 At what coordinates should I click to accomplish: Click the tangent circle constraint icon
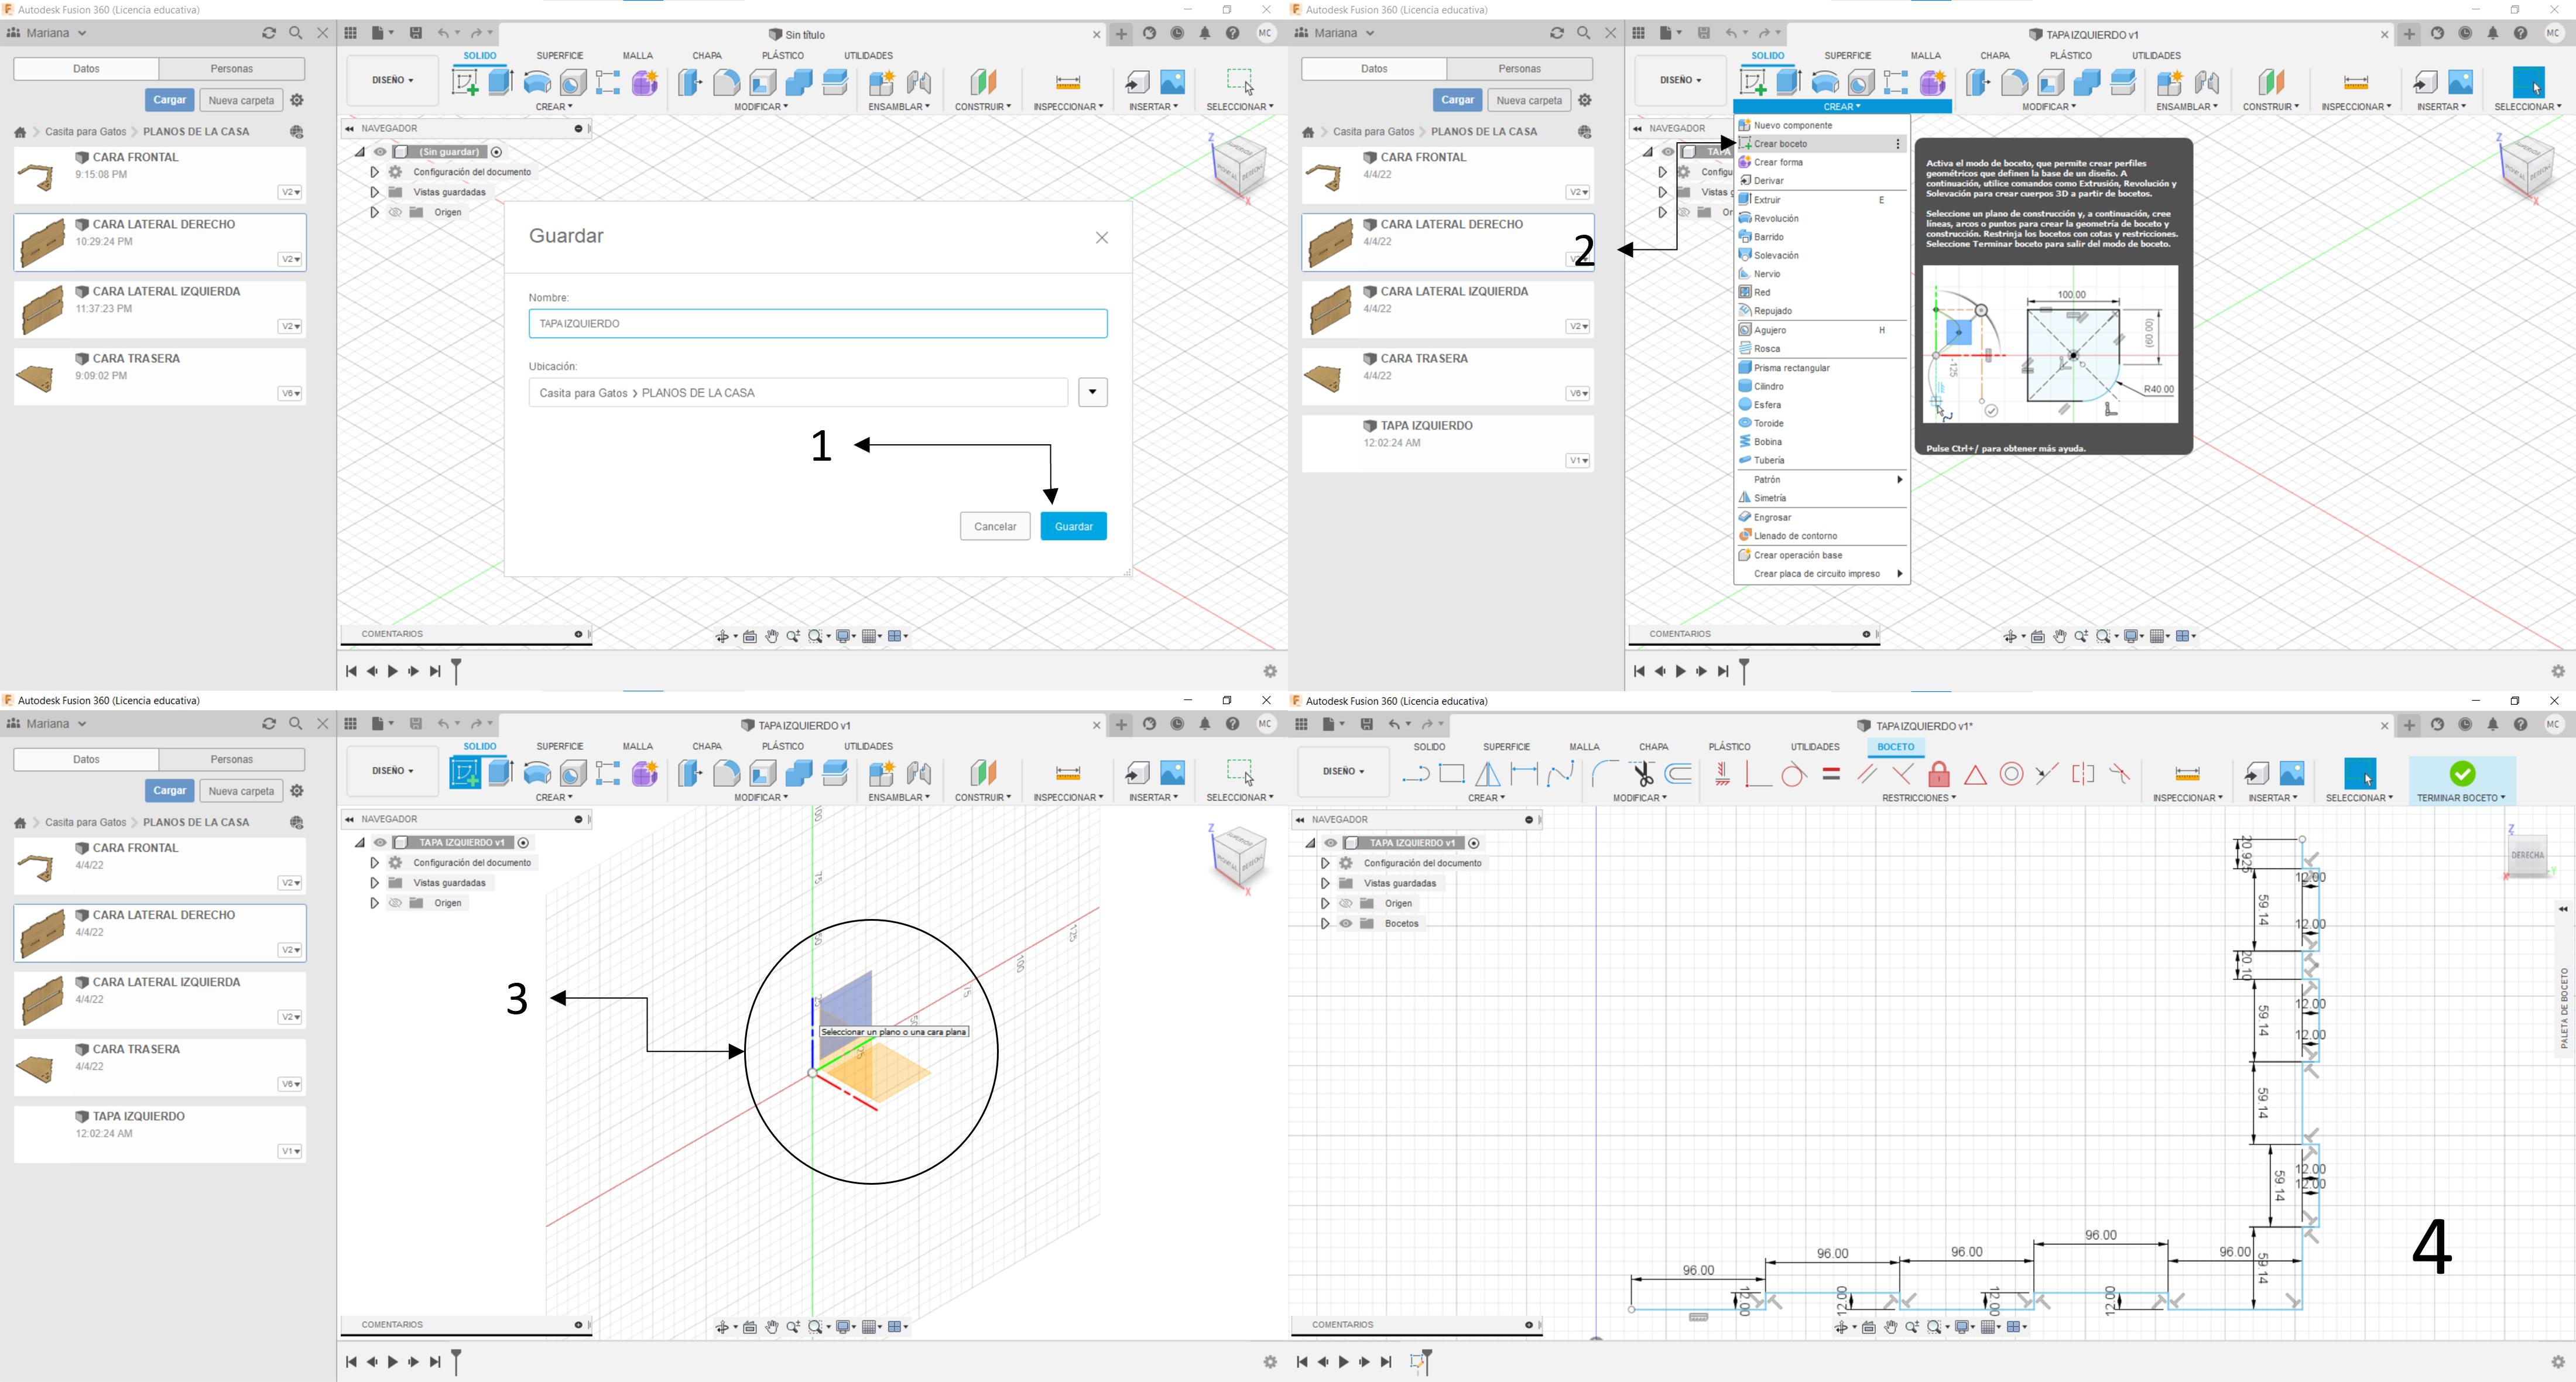point(1794,774)
